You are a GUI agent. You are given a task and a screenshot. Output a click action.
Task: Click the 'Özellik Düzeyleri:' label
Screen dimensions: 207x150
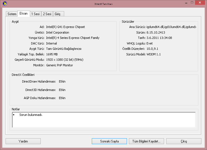[133, 49]
